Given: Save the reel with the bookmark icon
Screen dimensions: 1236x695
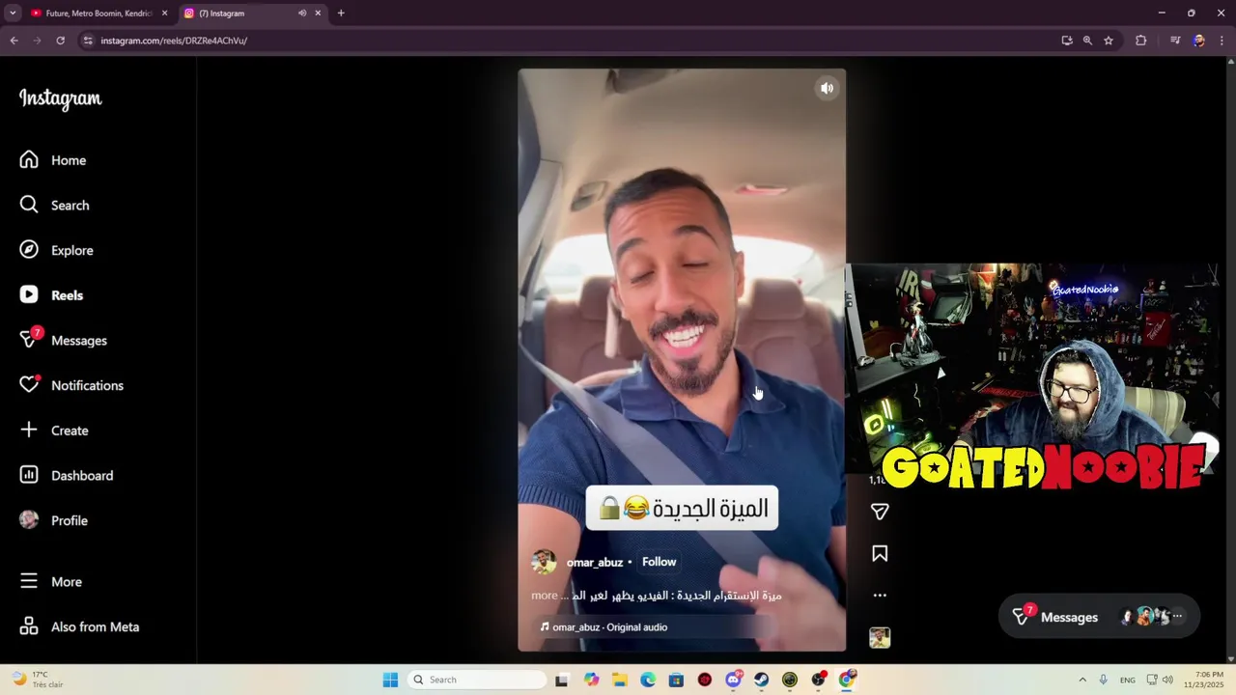Looking at the screenshot, I should click(880, 553).
